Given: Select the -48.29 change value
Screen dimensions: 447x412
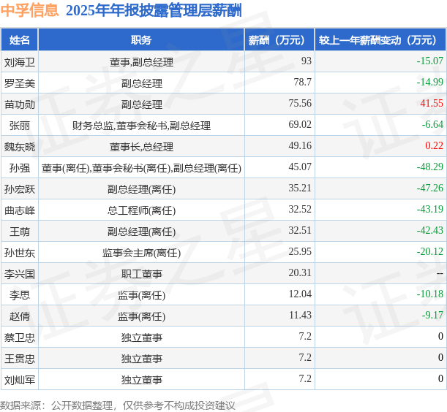Looking at the screenshot, I should [430, 167].
